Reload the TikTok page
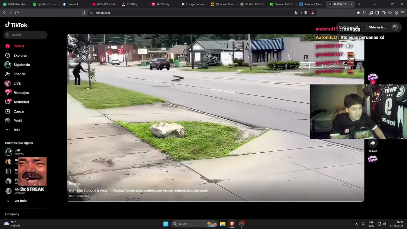 pyautogui.click(x=17, y=13)
